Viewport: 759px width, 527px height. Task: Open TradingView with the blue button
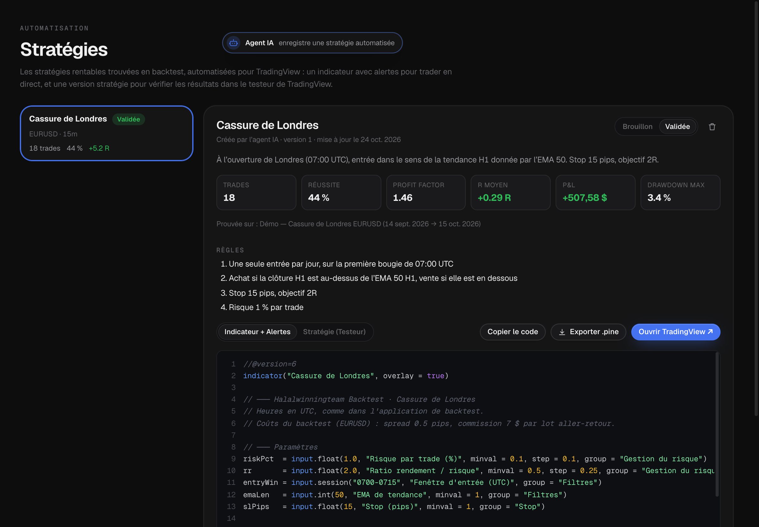coord(676,332)
